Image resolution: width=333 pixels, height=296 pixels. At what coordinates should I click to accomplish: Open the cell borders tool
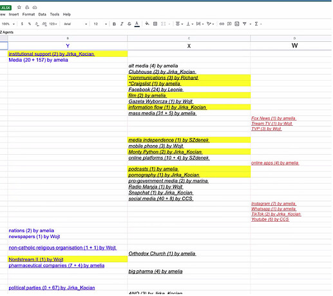point(155,24)
